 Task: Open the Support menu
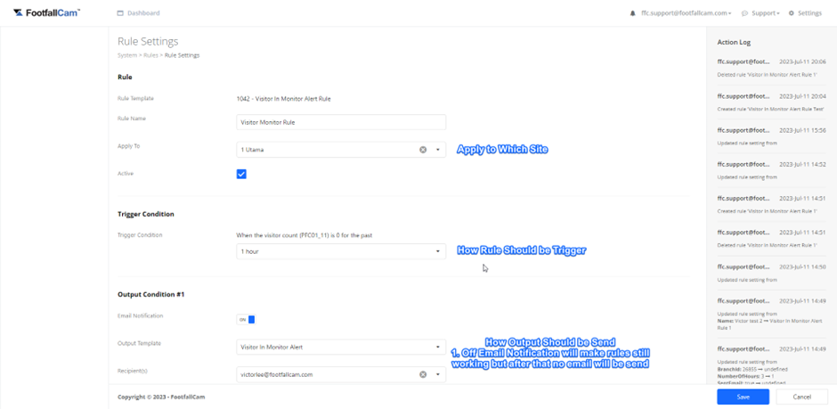coord(765,13)
